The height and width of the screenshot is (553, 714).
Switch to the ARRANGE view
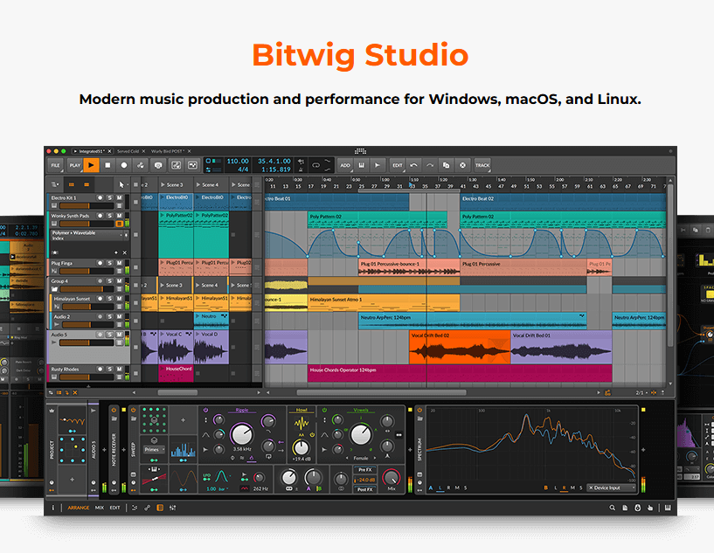79,508
